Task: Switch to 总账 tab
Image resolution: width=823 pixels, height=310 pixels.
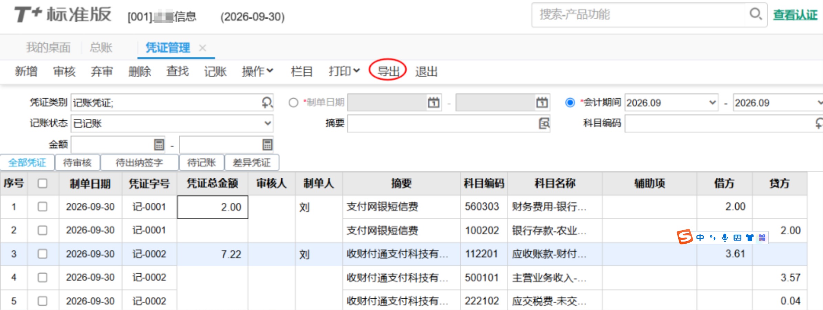Action: tap(101, 47)
